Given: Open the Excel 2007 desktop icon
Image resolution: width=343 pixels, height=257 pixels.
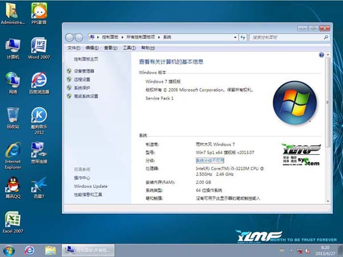Looking at the screenshot, I should pos(13,221).
